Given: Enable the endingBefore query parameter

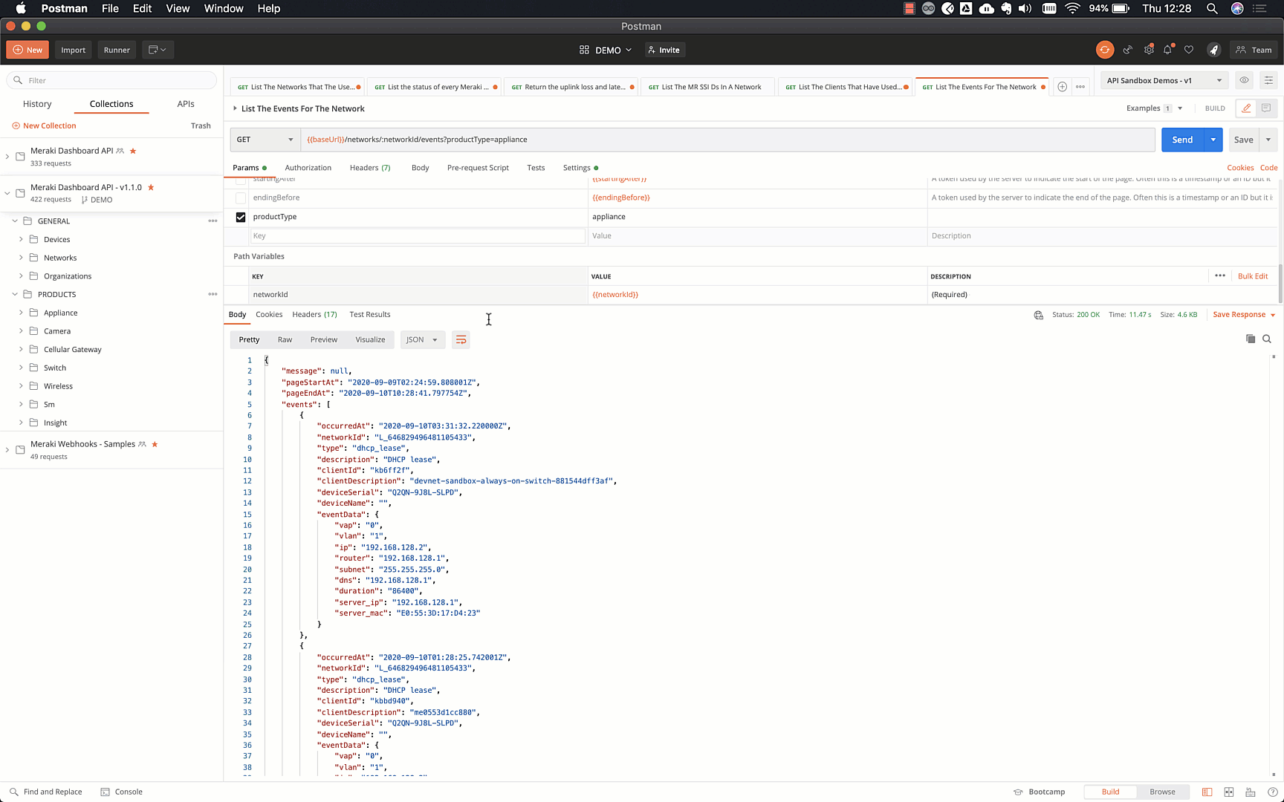Looking at the screenshot, I should coord(241,198).
